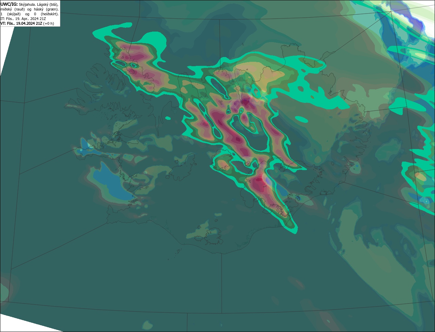Click the "(+0 h)" forecast offset text
This screenshot has height=332, width=435.
click(x=49, y=23)
